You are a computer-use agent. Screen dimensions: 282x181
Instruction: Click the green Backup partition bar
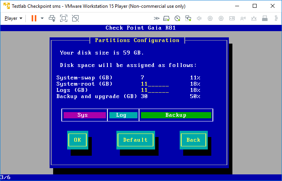click(176, 115)
